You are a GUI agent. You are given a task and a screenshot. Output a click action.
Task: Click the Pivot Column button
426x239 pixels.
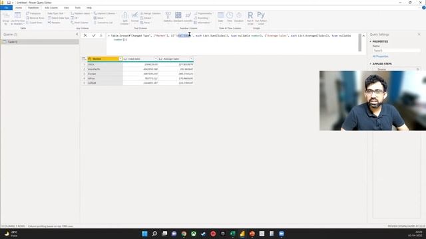tap(80, 23)
